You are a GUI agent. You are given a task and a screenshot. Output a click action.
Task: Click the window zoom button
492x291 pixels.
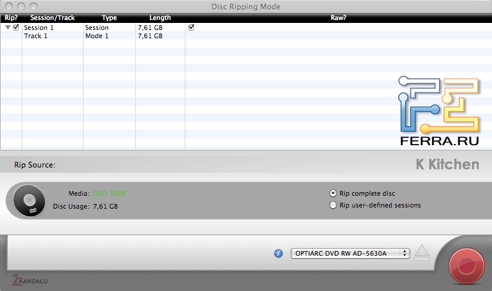coord(34,6)
